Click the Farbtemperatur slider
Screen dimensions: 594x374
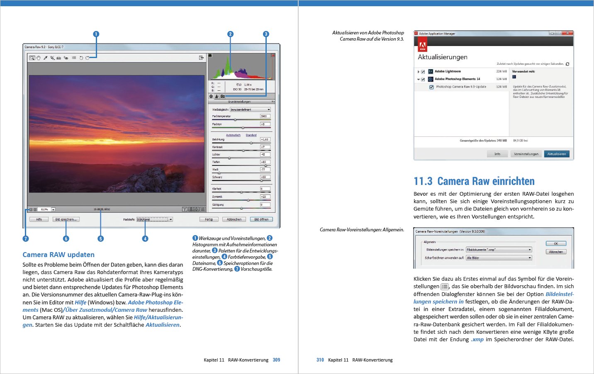(x=241, y=120)
